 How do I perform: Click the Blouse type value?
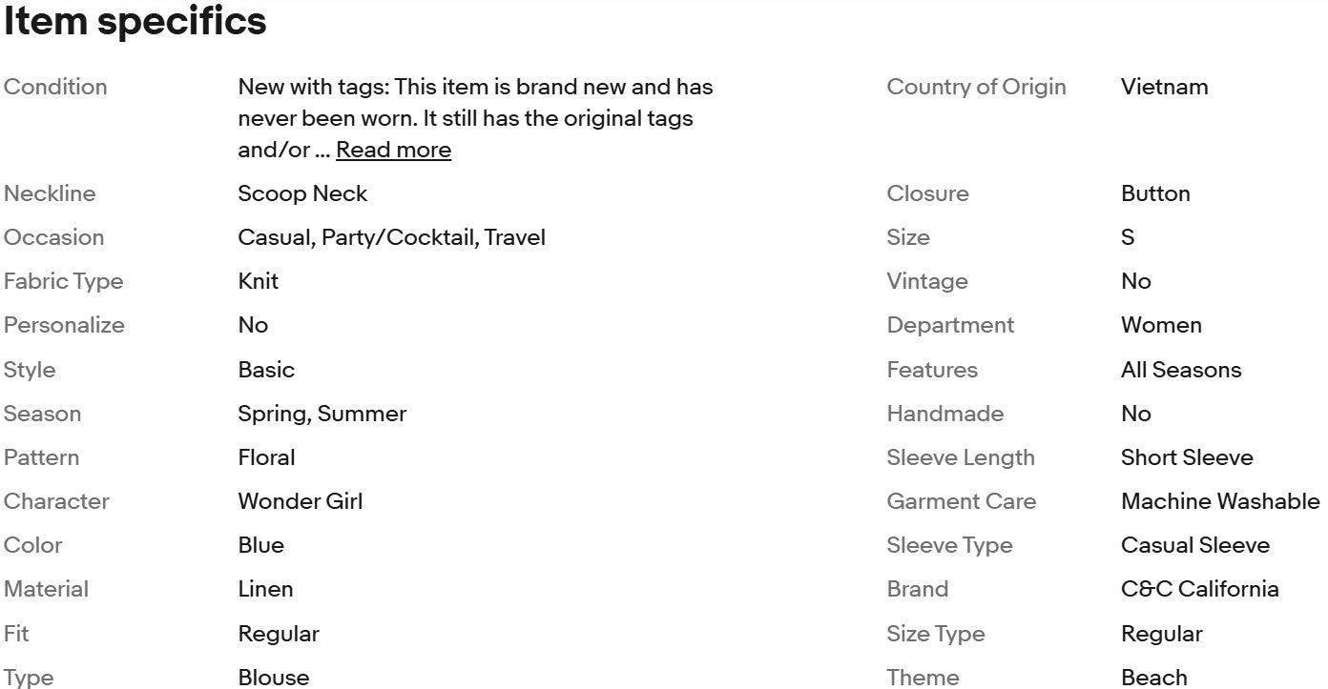273,678
